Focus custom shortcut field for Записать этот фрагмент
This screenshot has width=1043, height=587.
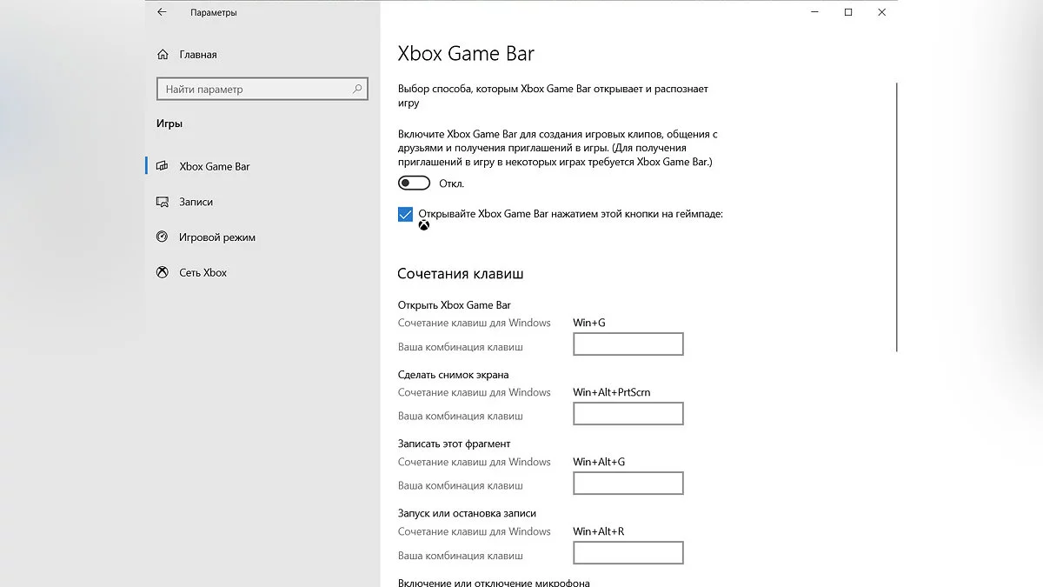coord(628,484)
